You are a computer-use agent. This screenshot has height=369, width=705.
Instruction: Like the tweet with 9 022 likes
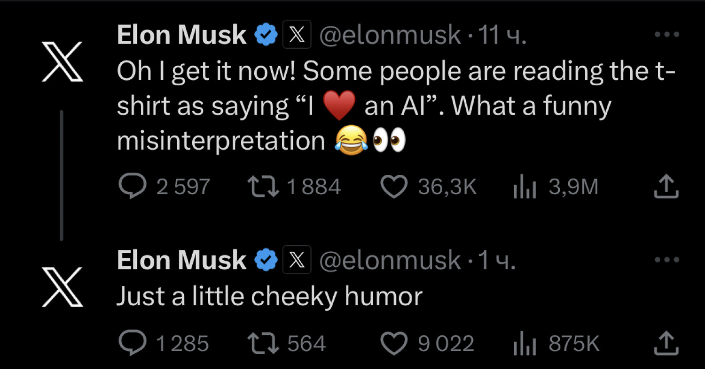pyautogui.click(x=393, y=344)
